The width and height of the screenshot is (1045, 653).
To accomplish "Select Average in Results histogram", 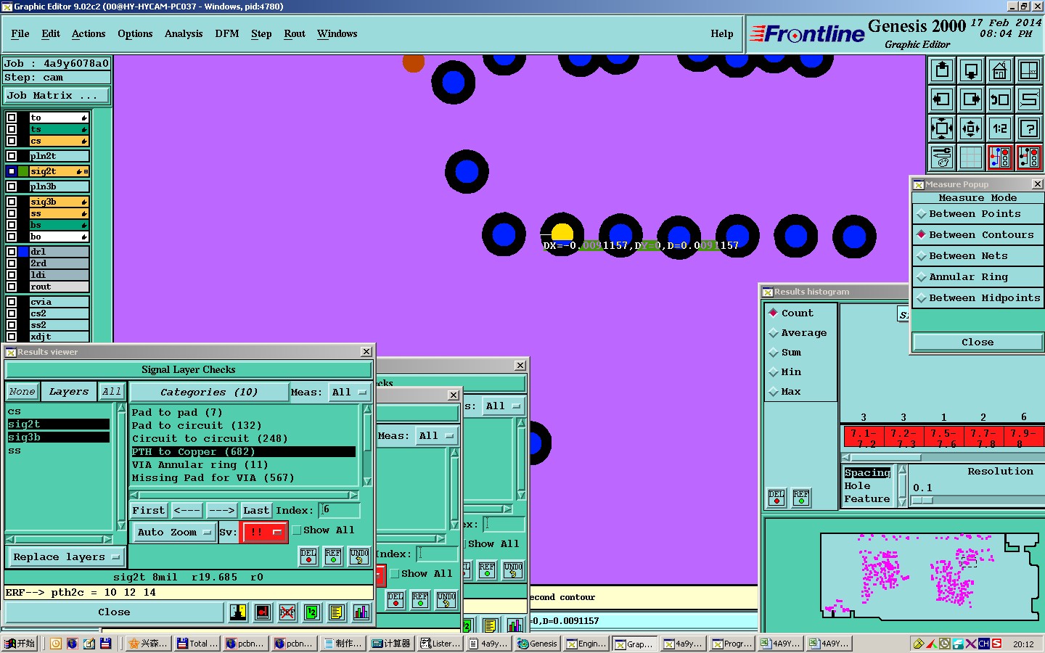I will point(798,333).
